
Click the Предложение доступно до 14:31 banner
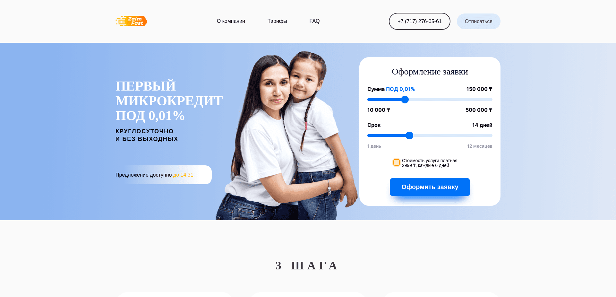[x=164, y=175]
